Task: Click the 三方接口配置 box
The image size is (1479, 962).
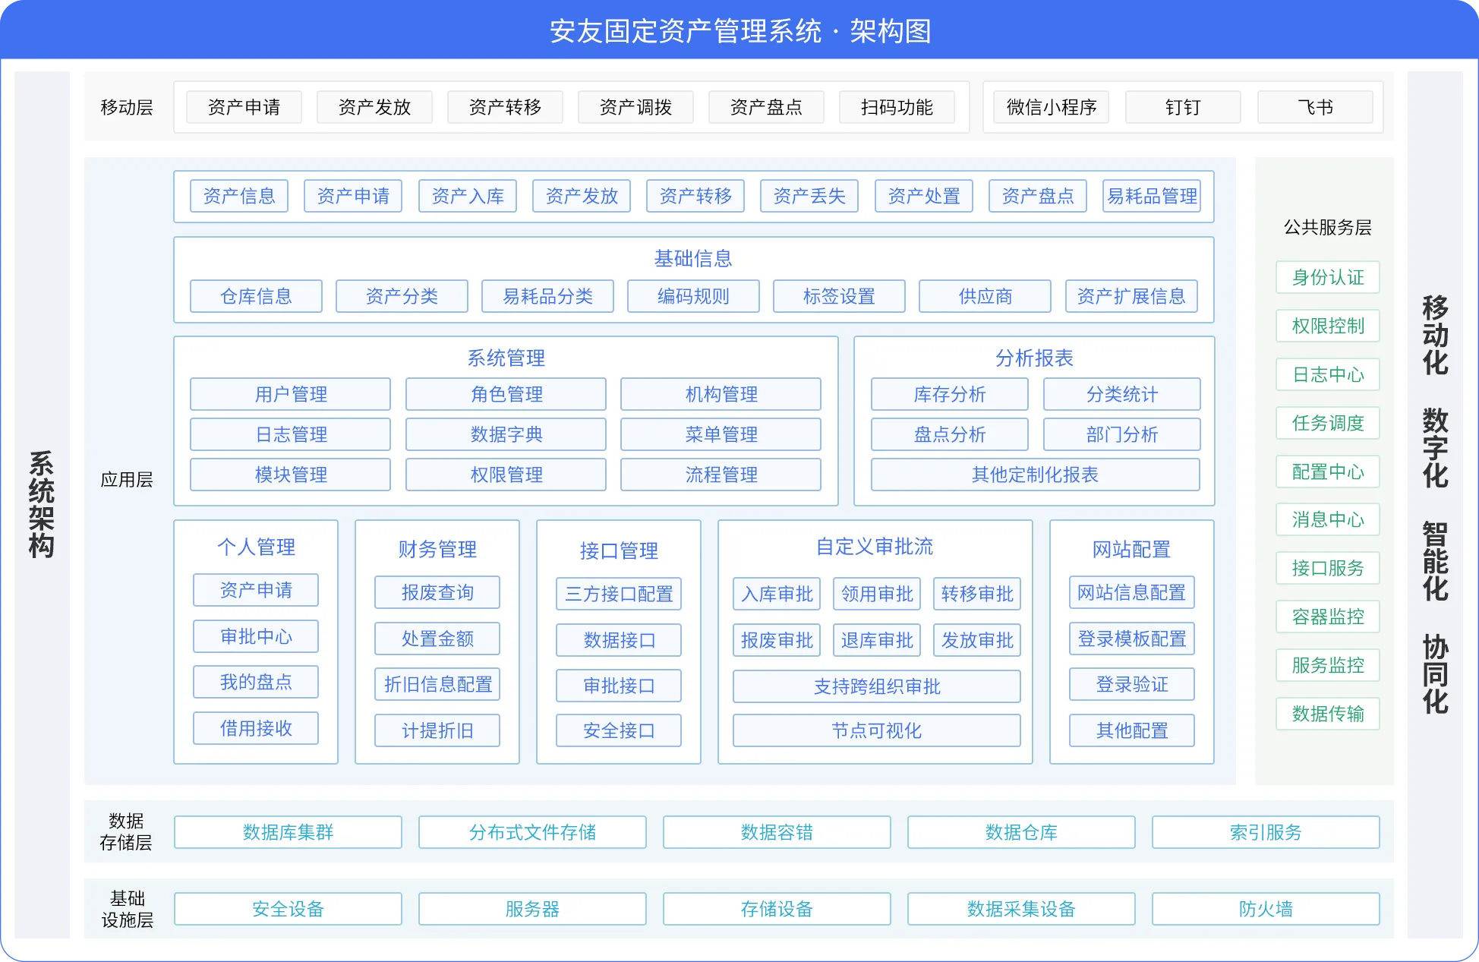Action: (619, 594)
